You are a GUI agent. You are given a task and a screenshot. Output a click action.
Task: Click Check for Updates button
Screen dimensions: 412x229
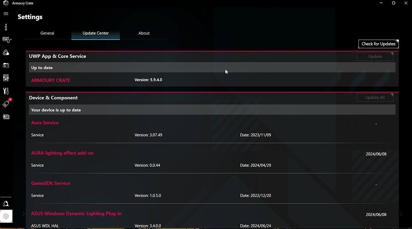pyautogui.click(x=378, y=44)
